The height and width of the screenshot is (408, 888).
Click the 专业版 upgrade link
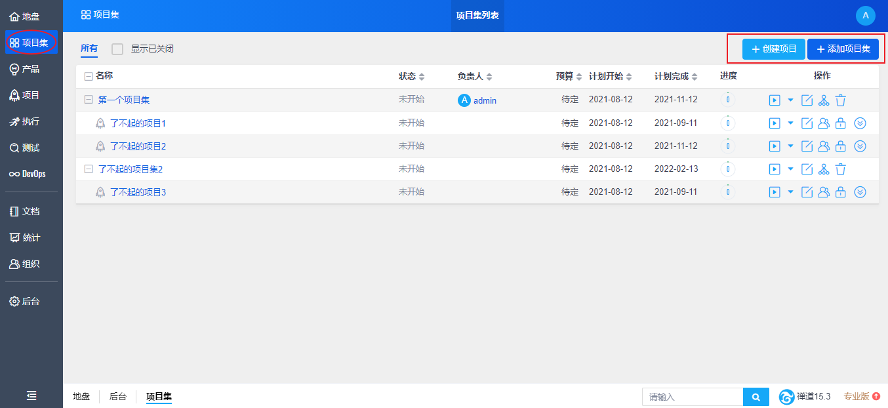coord(862,396)
